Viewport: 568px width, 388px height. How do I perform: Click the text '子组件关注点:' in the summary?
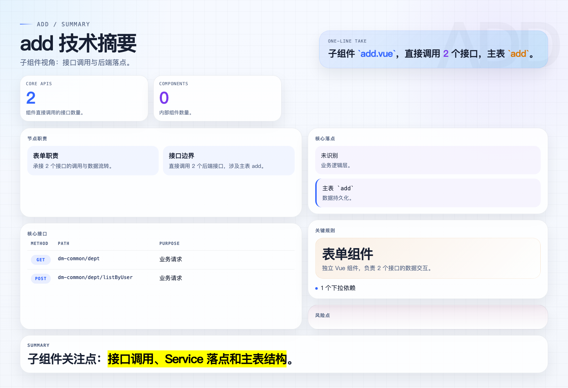coord(65,359)
